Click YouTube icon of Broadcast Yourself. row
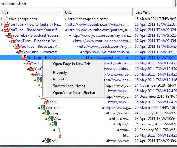This screenshot has height=148, width=177. tap(6, 30)
